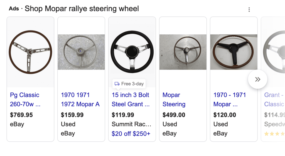The height and width of the screenshot is (156, 285).
Task: Click the $499.00 Mopar Steering wheel photo
Action: (x=183, y=52)
